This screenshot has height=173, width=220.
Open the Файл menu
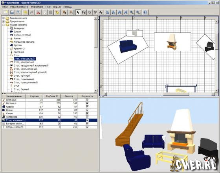click(x=5, y=7)
